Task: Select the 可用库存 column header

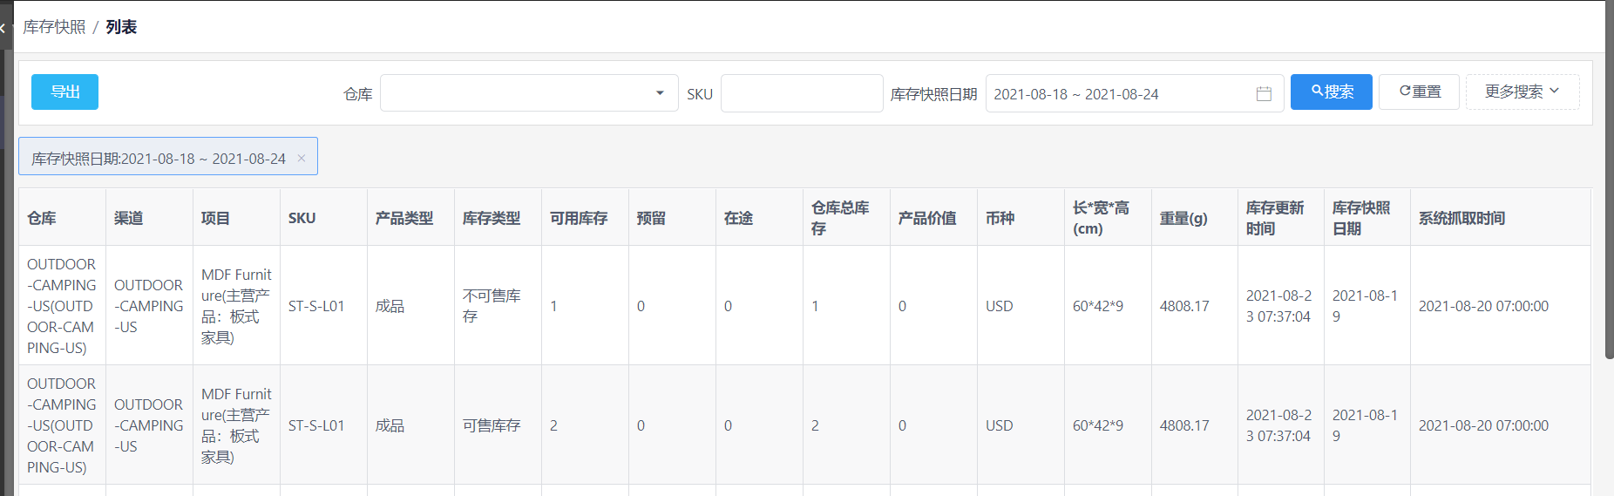Action: (x=579, y=218)
